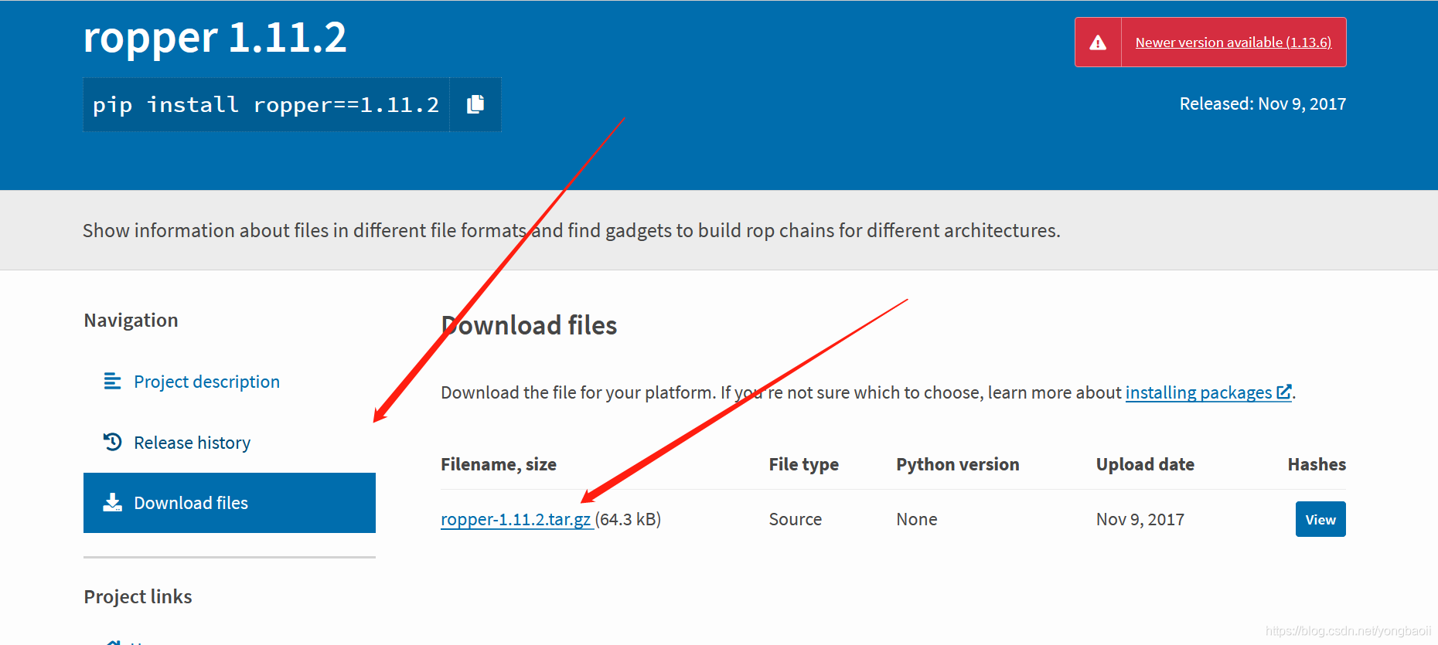
Task: Open the installing packages link
Action: pos(1198,392)
